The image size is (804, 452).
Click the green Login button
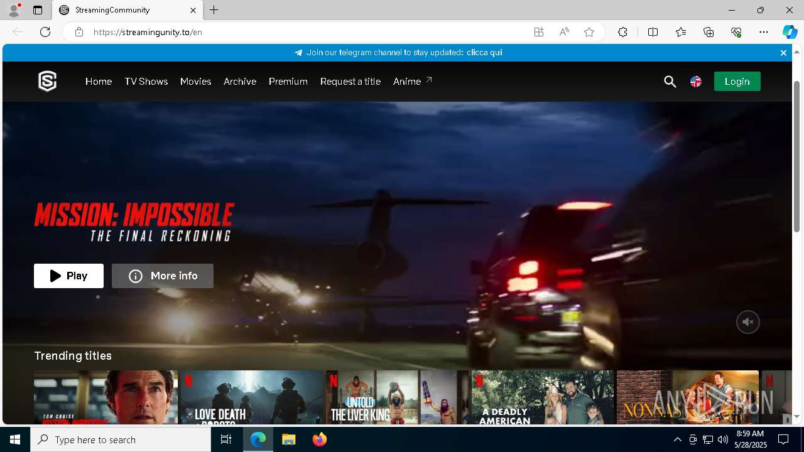[737, 82]
